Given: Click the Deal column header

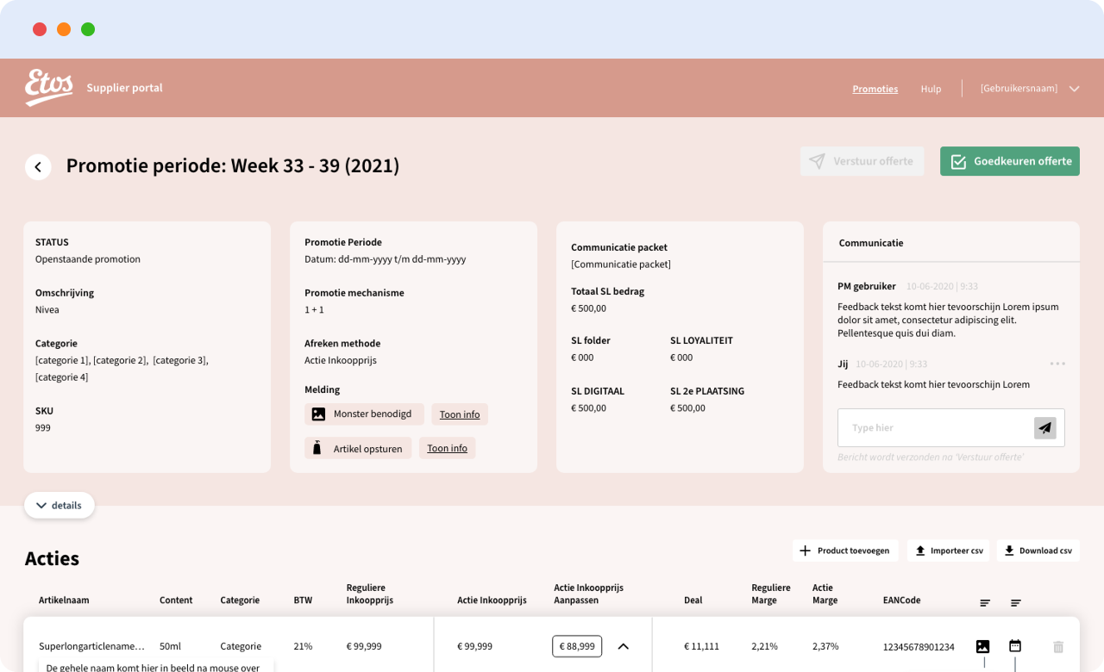Looking at the screenshot, I should (x=693, y=600).
